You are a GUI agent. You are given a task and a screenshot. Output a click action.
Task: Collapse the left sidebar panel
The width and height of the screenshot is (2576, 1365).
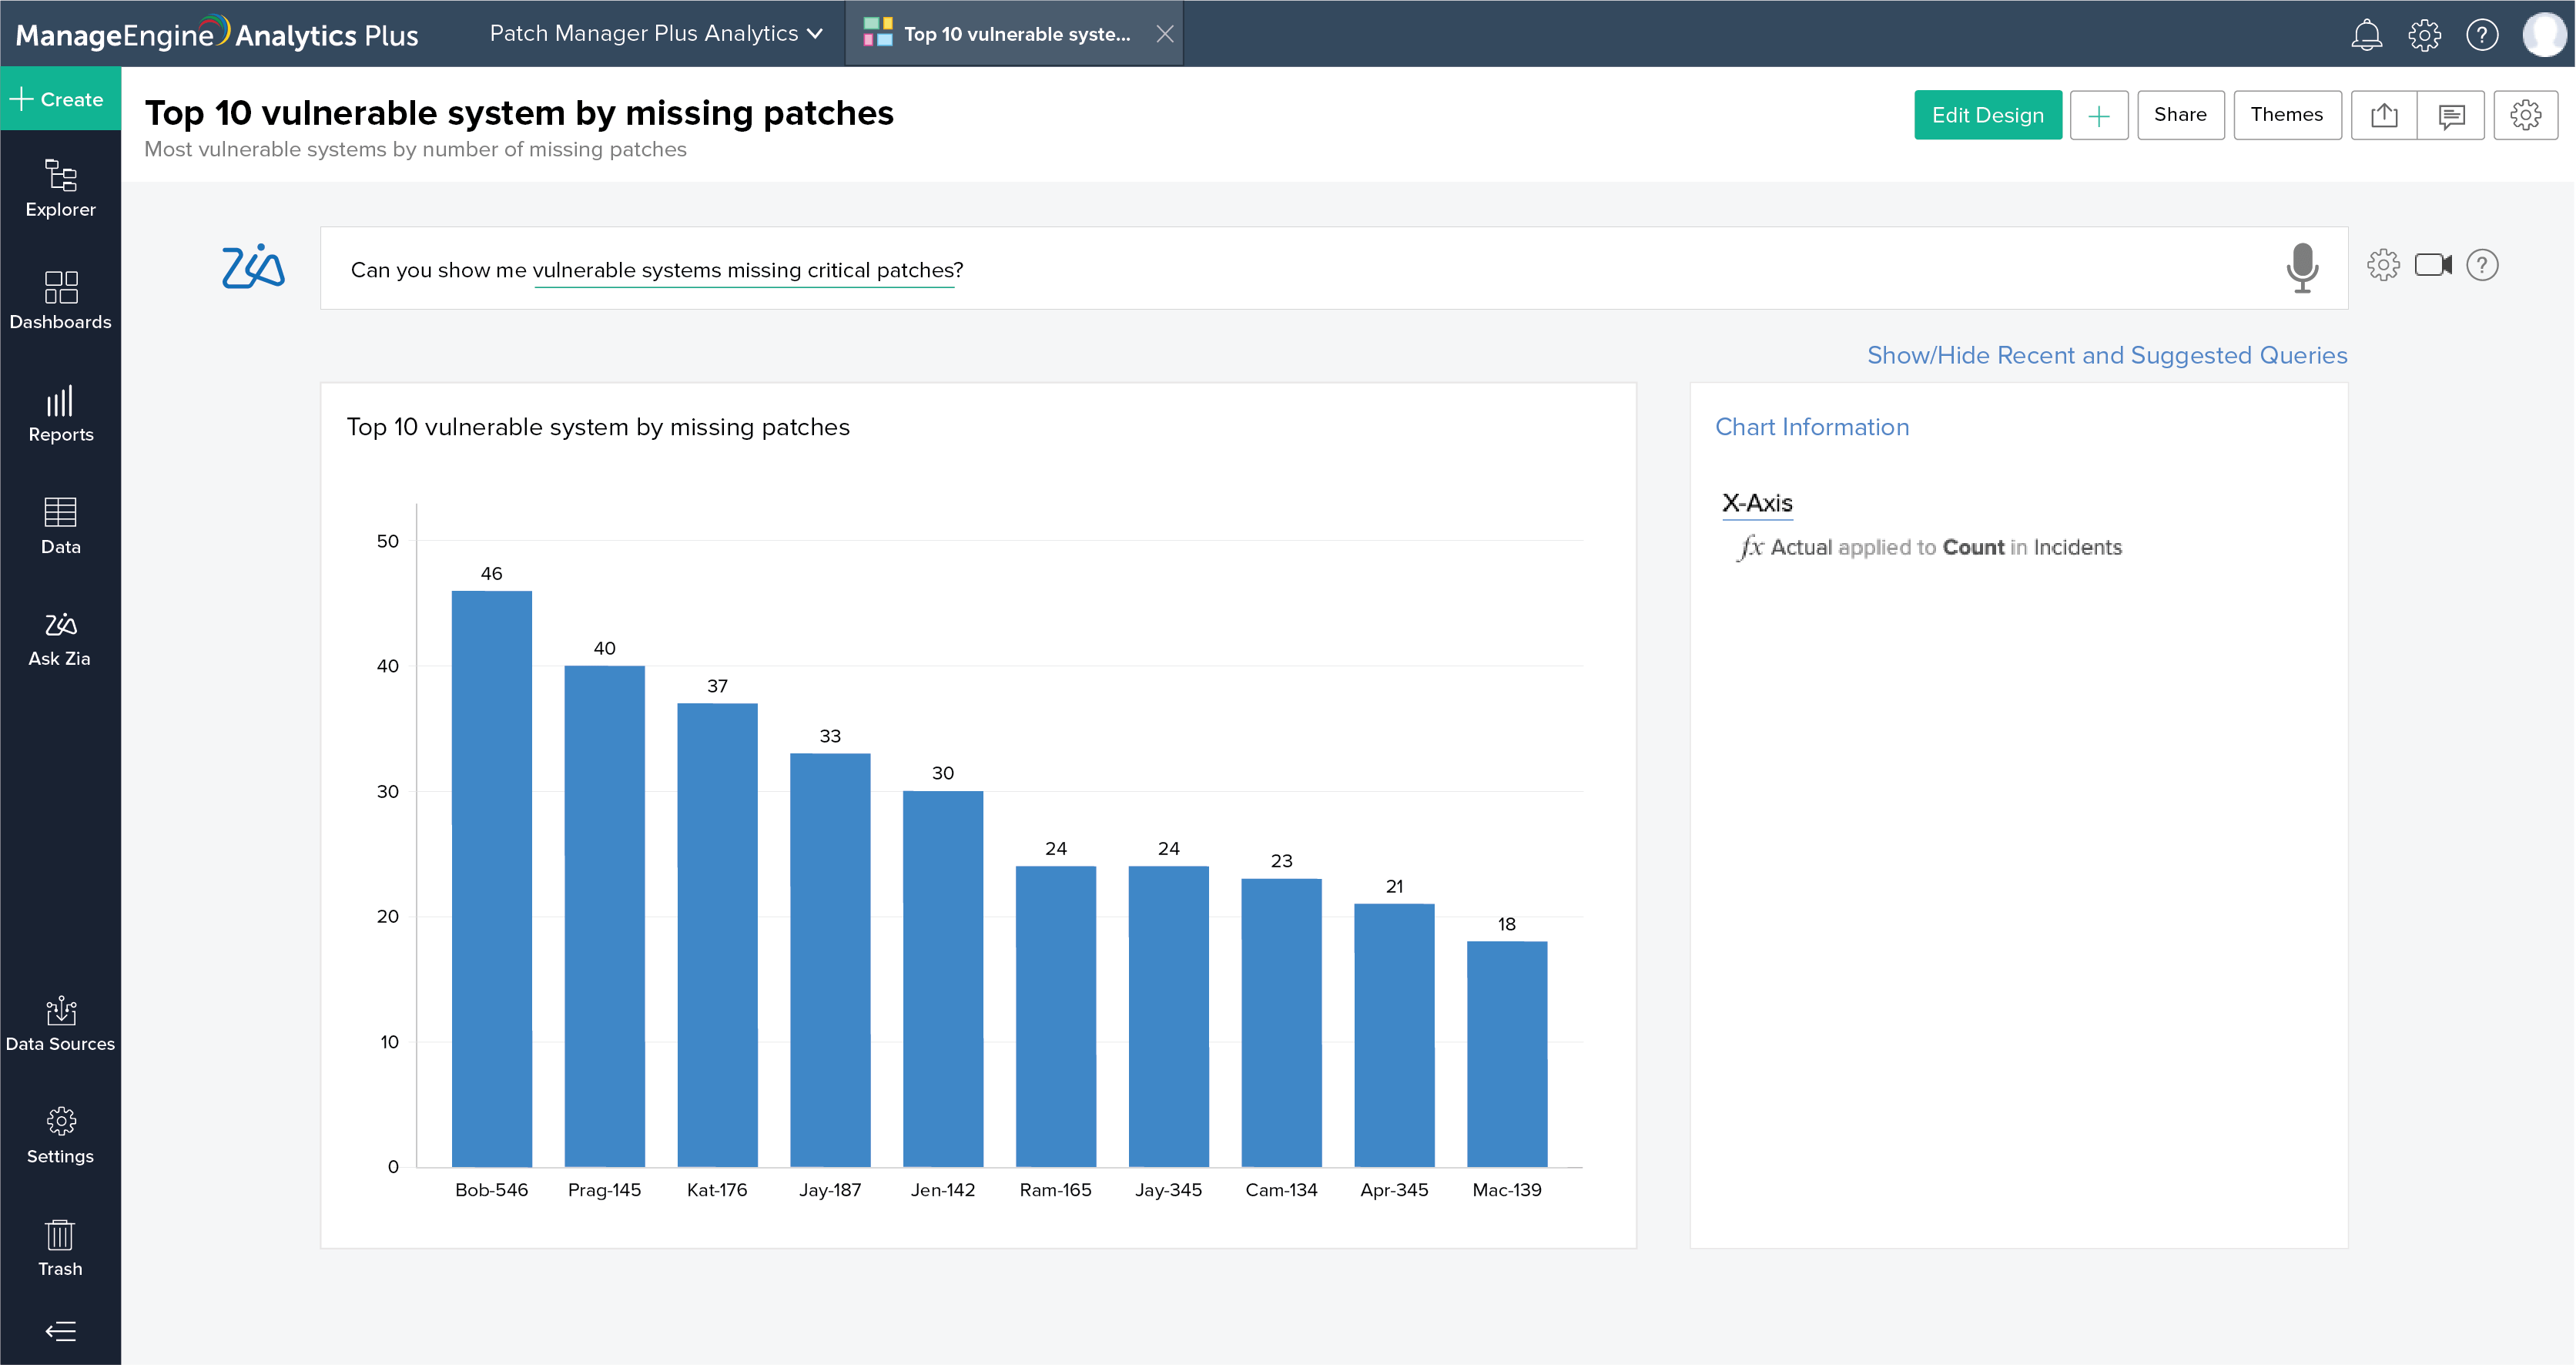click(60, 1331)
